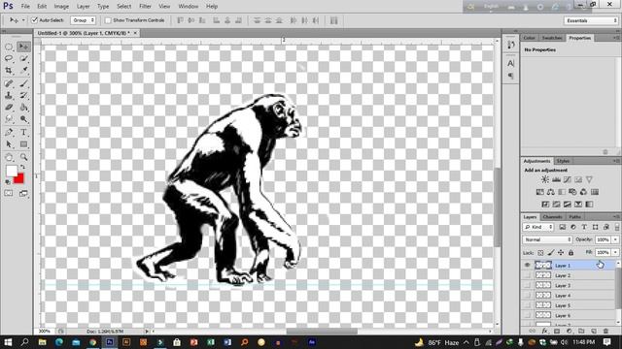Select the Paint Bucket tool
622x349 pixels.
(x=23, y=108)
